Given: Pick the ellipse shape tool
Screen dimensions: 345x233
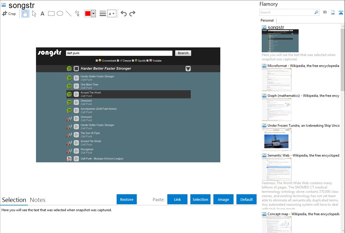Looking at the screenshot, I should coord(60,14).
